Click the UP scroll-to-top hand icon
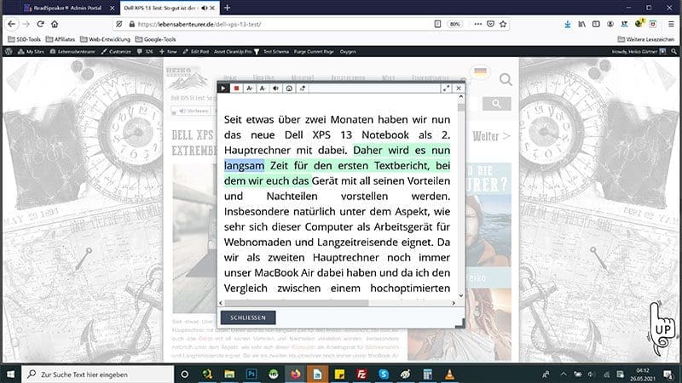 pyautogui.click(x=662, y=329)
